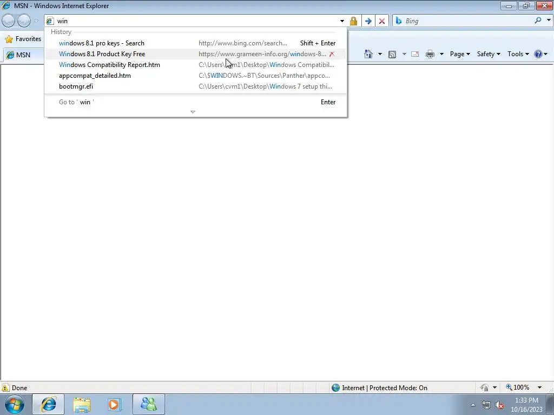Open the Tools menu

(518, 54)
